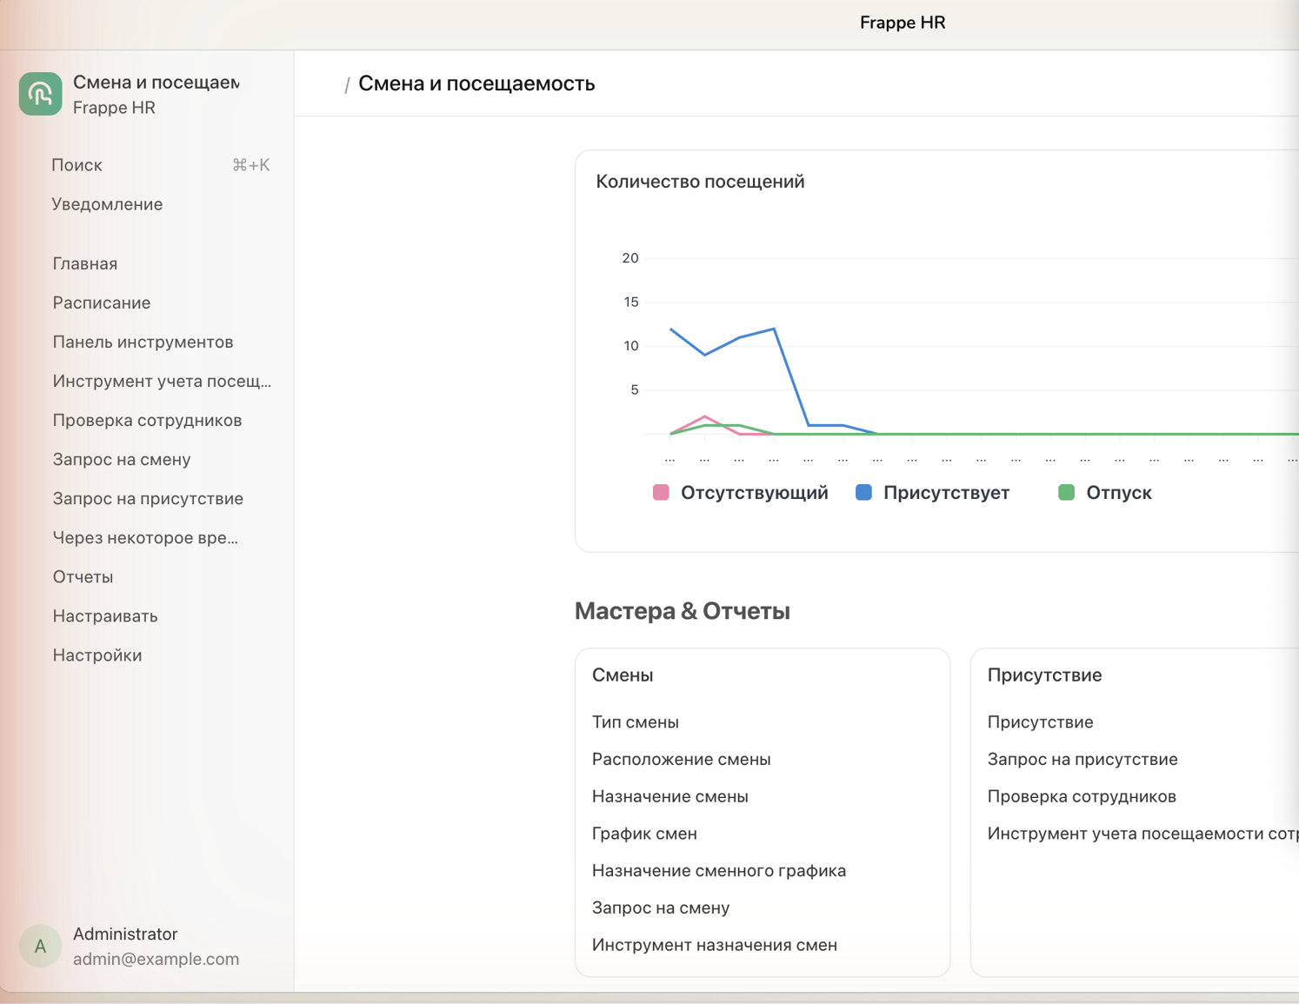Toggle the blue Присутствует legend swatch
Viewport: 1299px width, 1004px height.
click(x=863, y=493)
